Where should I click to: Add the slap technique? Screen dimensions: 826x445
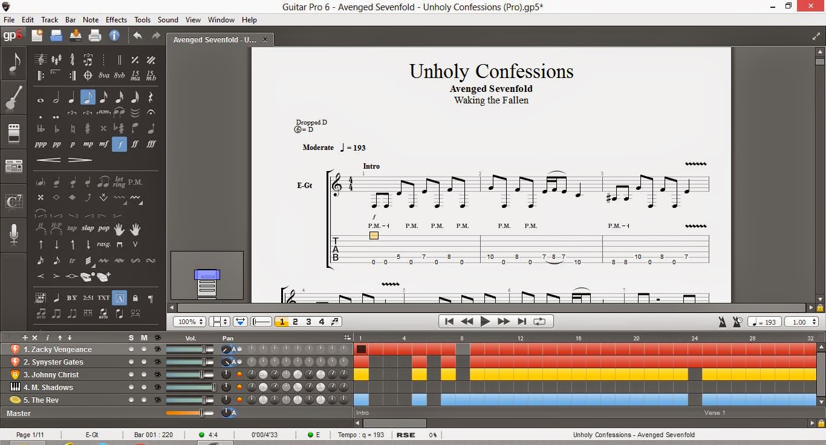point(88,228)
